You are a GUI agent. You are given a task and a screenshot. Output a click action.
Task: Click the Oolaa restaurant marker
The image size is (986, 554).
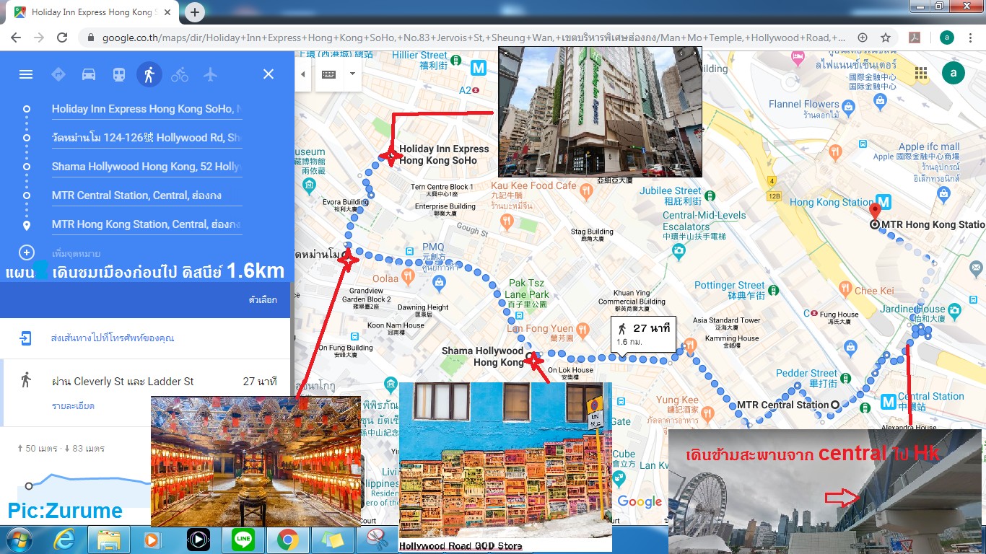click(409, 276)
